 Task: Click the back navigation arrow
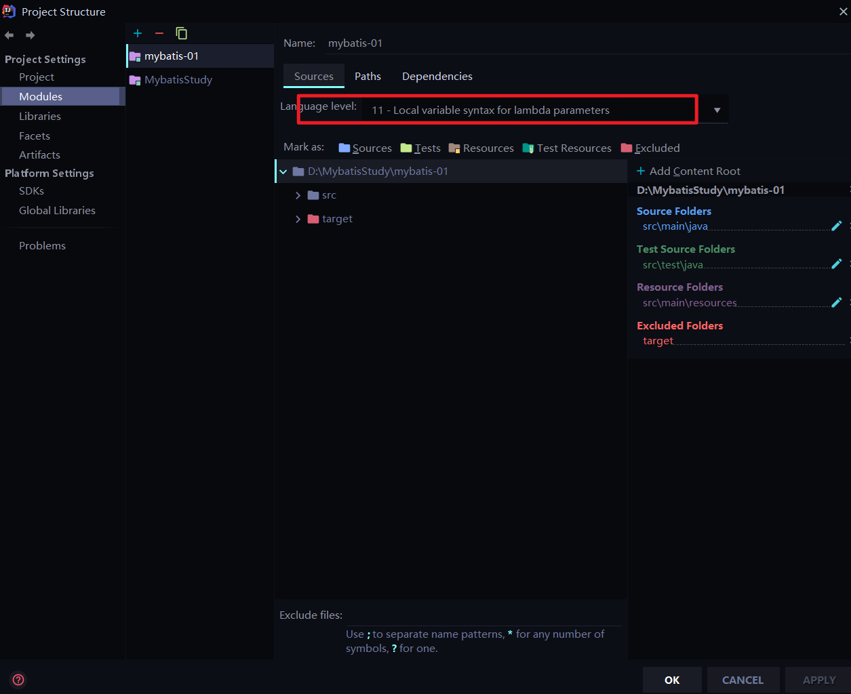click(x=9, y=35)
